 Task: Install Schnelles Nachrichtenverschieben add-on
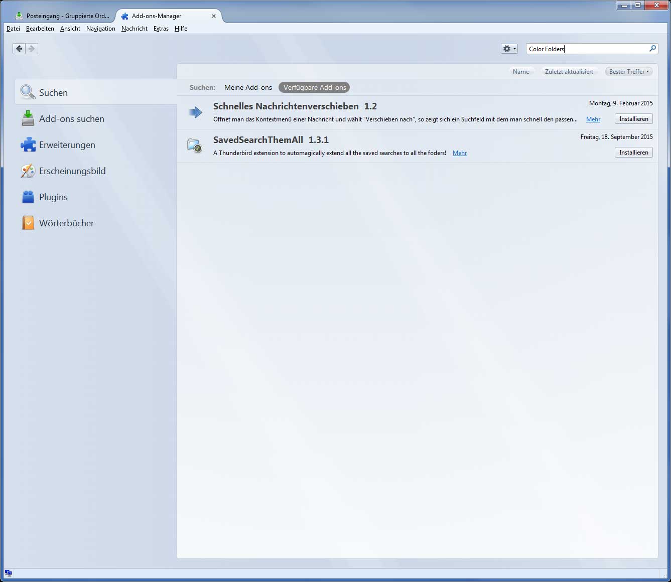tap(633, 119)
